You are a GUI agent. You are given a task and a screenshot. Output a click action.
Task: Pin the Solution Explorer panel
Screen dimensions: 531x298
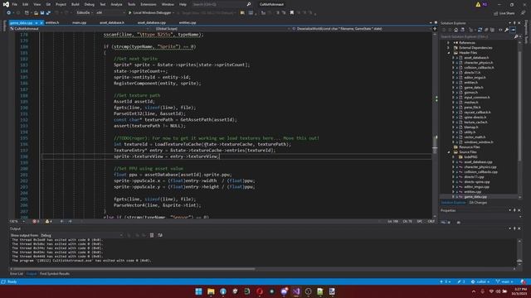(x=514, y=23)
